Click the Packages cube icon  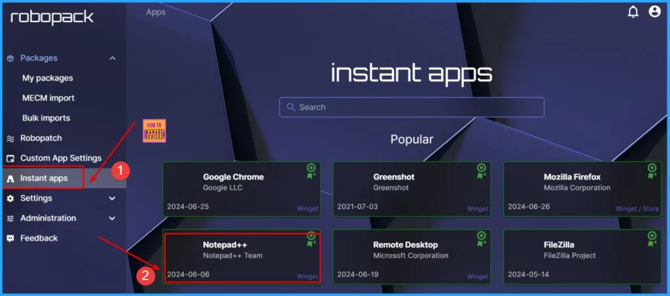click(x=10, y=58)
